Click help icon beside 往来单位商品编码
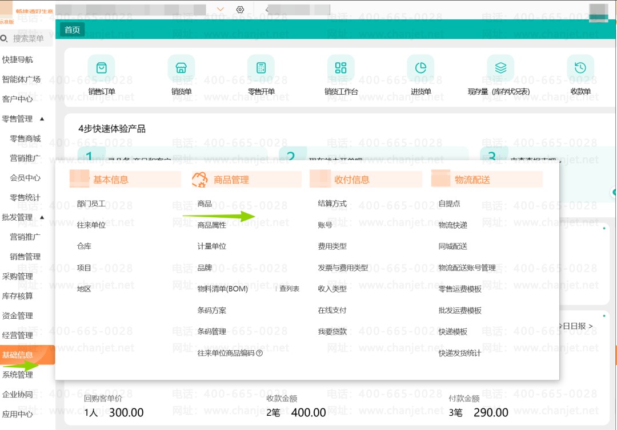 coord(259,353)
